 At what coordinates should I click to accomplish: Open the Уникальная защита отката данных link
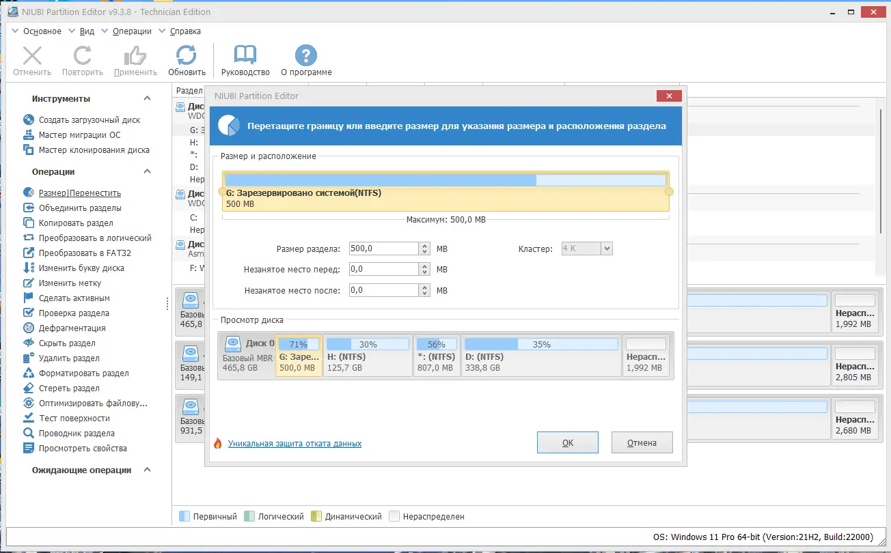(294, 444)
